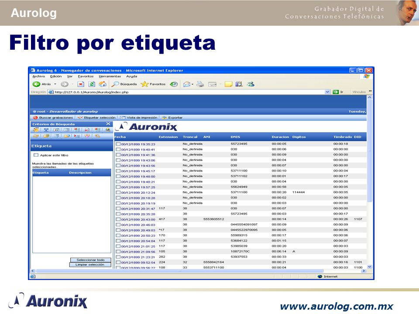Open the Edición menu
Image resolution: width=419 pixels, height=314 pixels.
point(56,76)
